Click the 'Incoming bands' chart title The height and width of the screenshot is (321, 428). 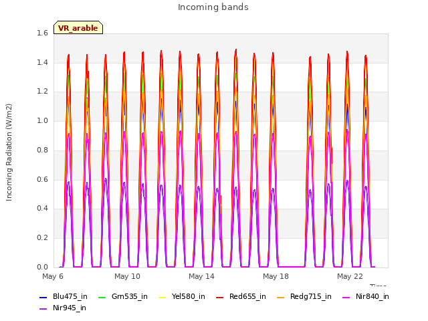[x=213, y=7]
